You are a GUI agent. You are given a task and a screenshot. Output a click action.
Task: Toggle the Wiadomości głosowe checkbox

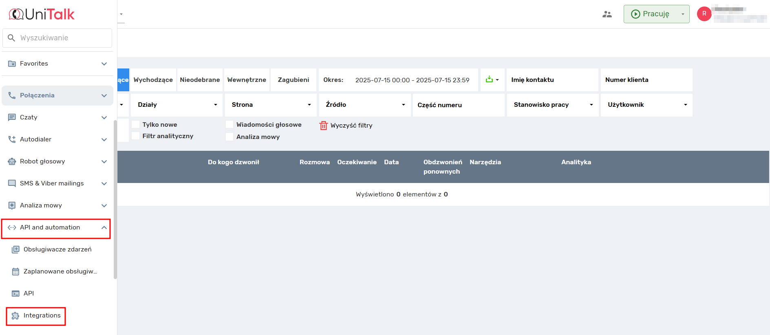pyautogui.click(x=229, y=124)
